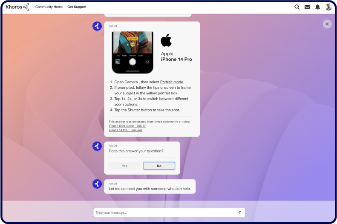
Task: Click the Apple logo in the answer
Action: click(166, 40)
